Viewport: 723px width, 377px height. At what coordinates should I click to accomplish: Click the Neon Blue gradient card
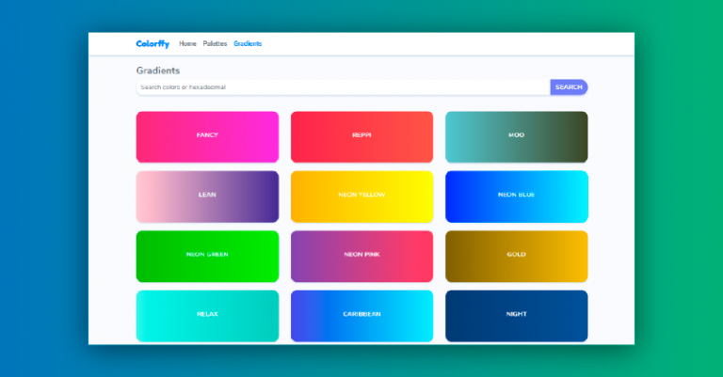pyautogui.click(x=516, y=195)
